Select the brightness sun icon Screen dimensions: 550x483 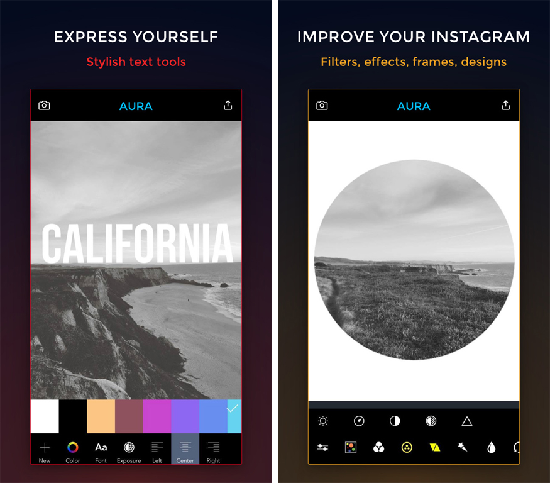coord(323,421)
